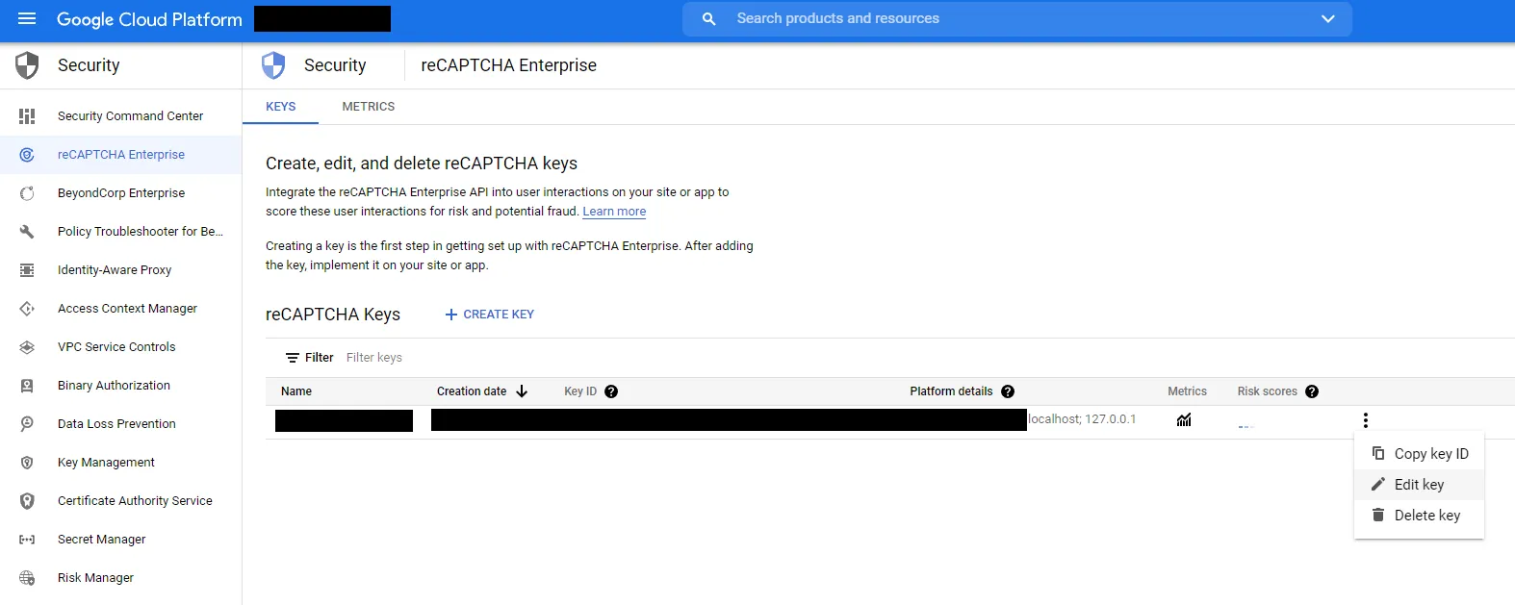Click CREATE KEY button
This screenshot has height=605, width=1515.
point(489,315)
